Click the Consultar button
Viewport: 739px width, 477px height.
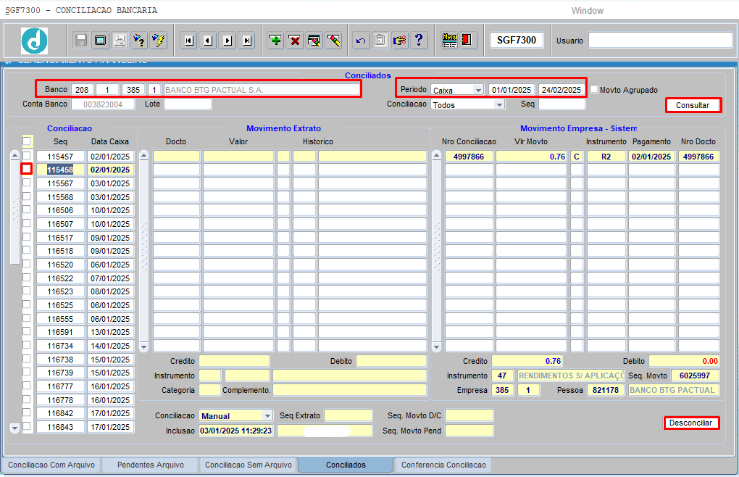coord(693,105)
